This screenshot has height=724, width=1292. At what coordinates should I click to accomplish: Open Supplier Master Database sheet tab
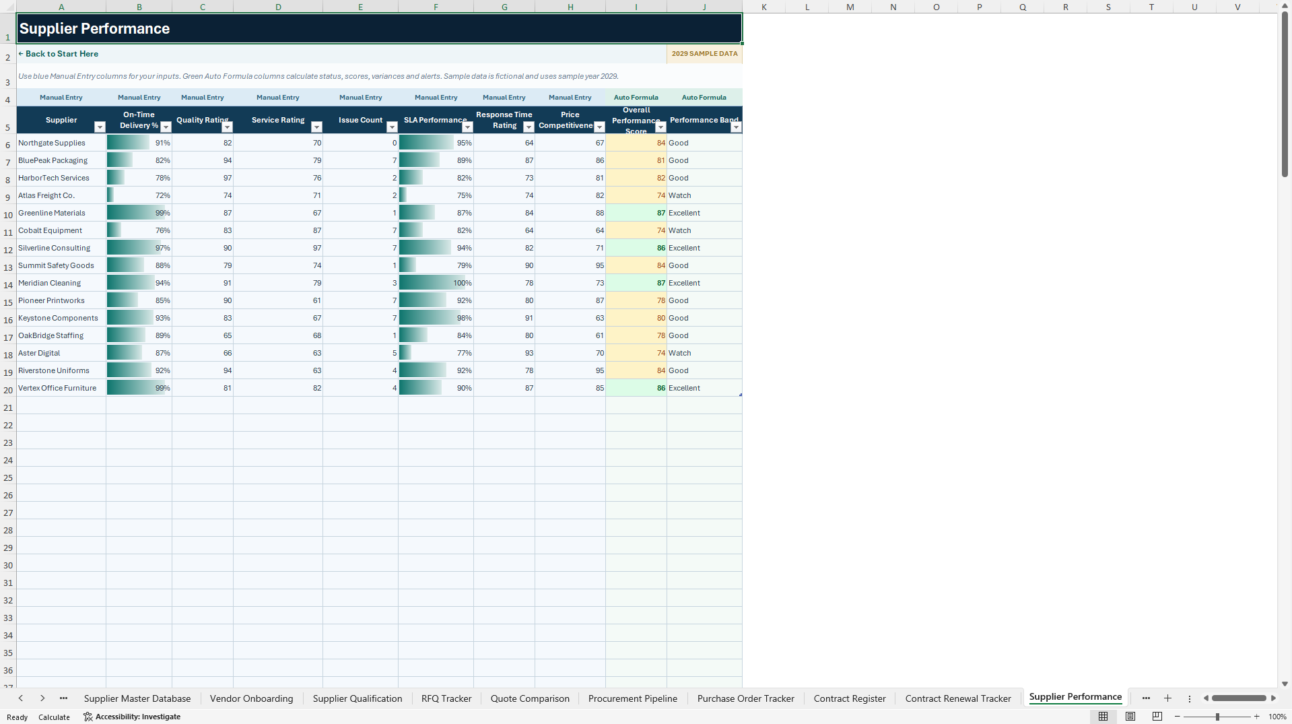pyautogui.click(x=137, y=698)
